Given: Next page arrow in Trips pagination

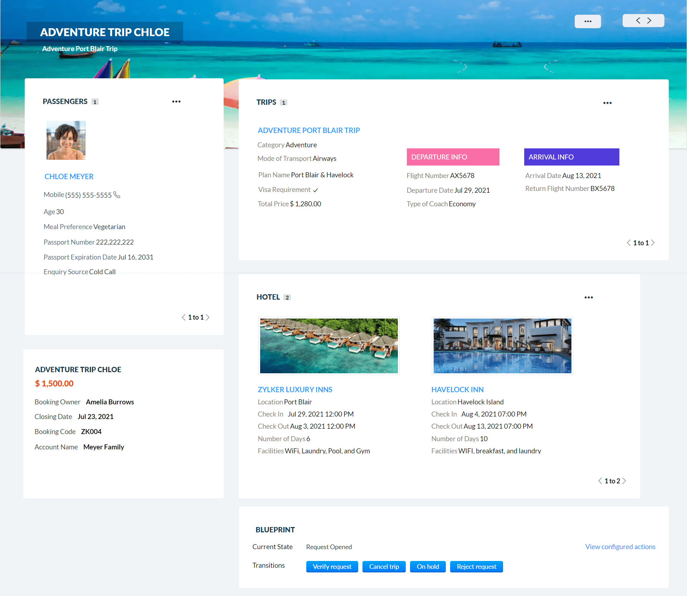Looking at the screenshot, I should 653,243.
